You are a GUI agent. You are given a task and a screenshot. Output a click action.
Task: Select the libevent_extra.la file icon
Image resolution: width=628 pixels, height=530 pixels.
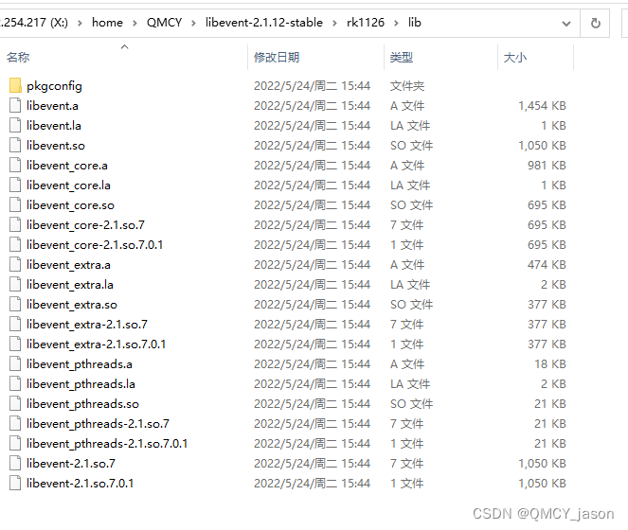pos(15,284)
